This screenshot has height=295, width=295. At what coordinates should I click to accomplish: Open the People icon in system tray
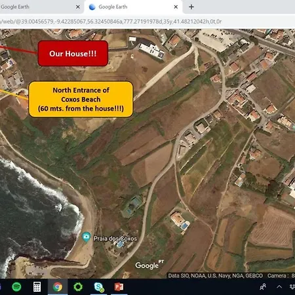263,286
